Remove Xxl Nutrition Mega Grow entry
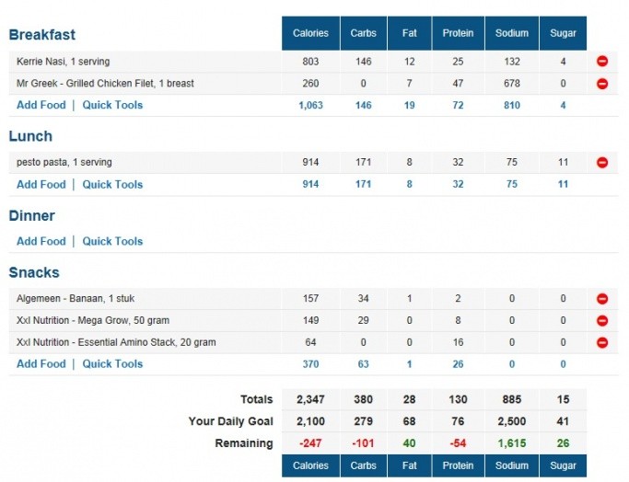This screenshot has width=629, height=482. pos(602,321)
